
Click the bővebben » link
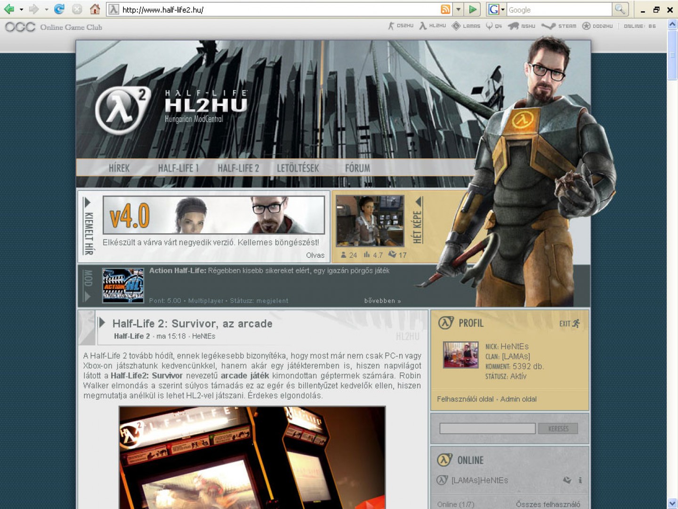click(x=382, y=301)
